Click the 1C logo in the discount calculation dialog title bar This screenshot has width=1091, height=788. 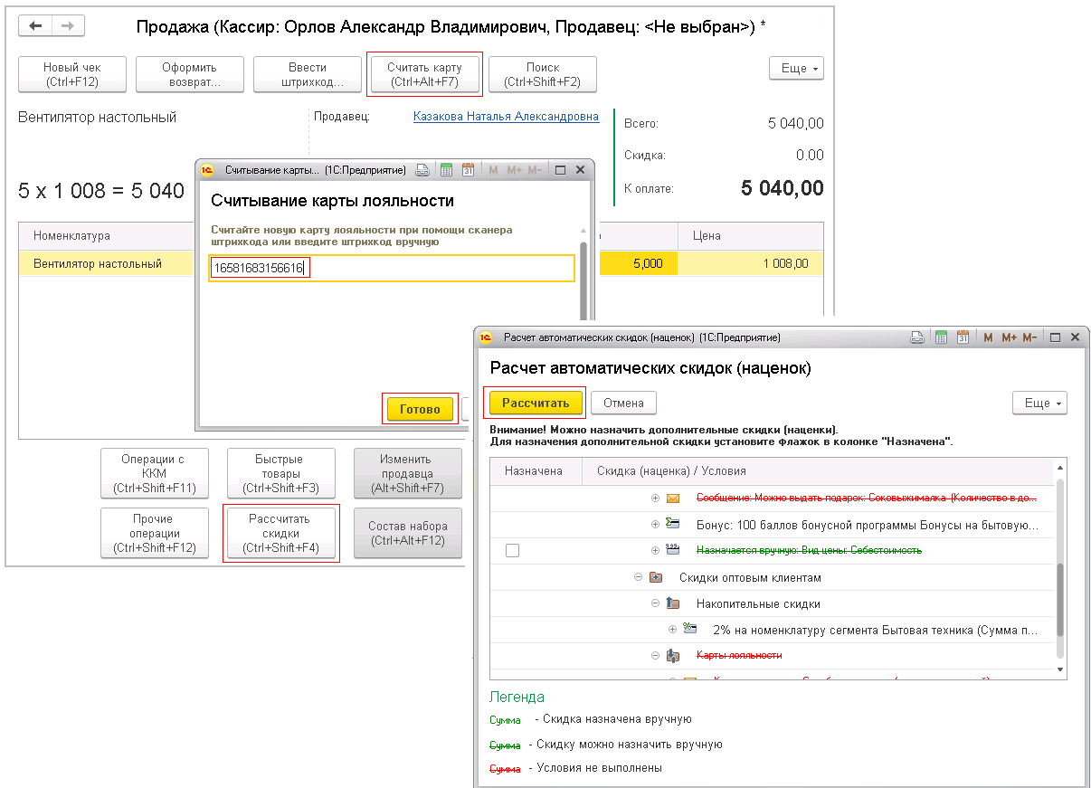tap(486, 337)
